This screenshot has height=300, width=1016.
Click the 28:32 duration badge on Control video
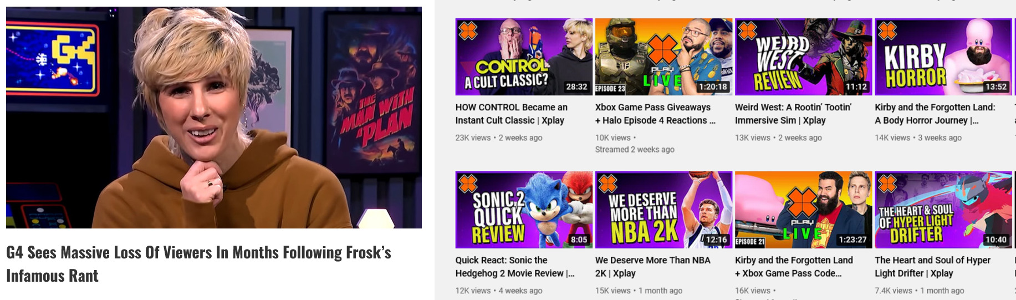pos(576,87)
